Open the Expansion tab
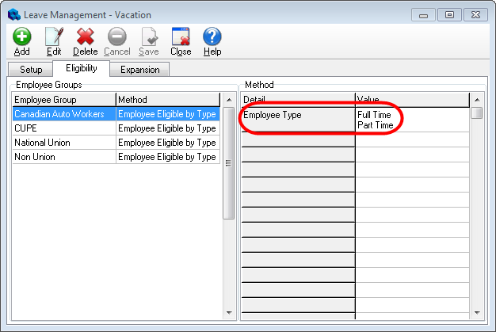This screenshot has width=496, height=332. pos(139,70)
